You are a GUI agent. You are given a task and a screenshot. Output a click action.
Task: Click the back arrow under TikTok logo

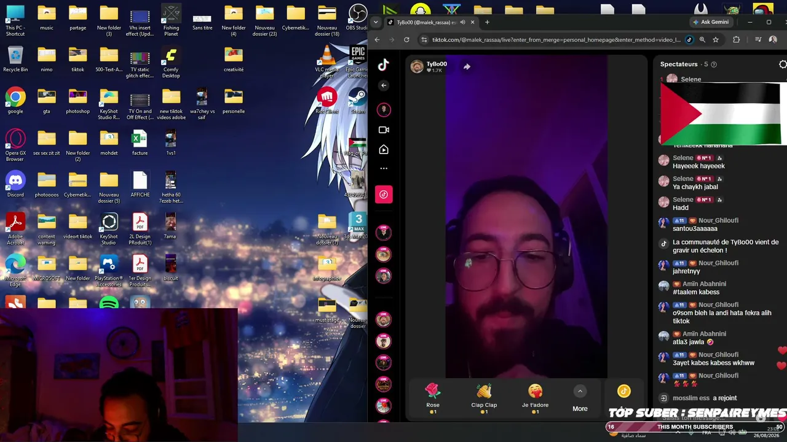coord(384,85)
